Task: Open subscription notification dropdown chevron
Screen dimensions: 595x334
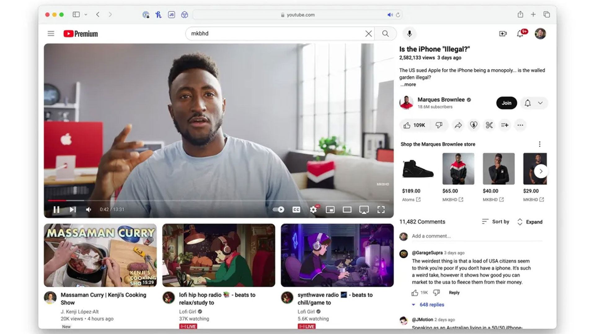Action: click(540, 103)
